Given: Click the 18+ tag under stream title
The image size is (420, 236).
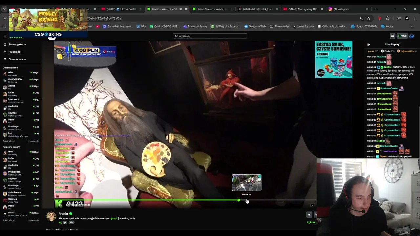Looking at the screenshot, I should pyautogui.click(x=72, y=223).
